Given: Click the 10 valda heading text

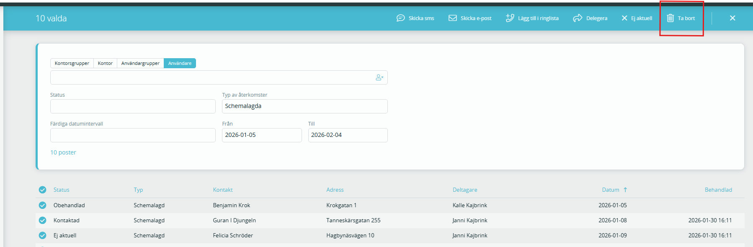Looking at the screenshot, I should pos(51,18).
